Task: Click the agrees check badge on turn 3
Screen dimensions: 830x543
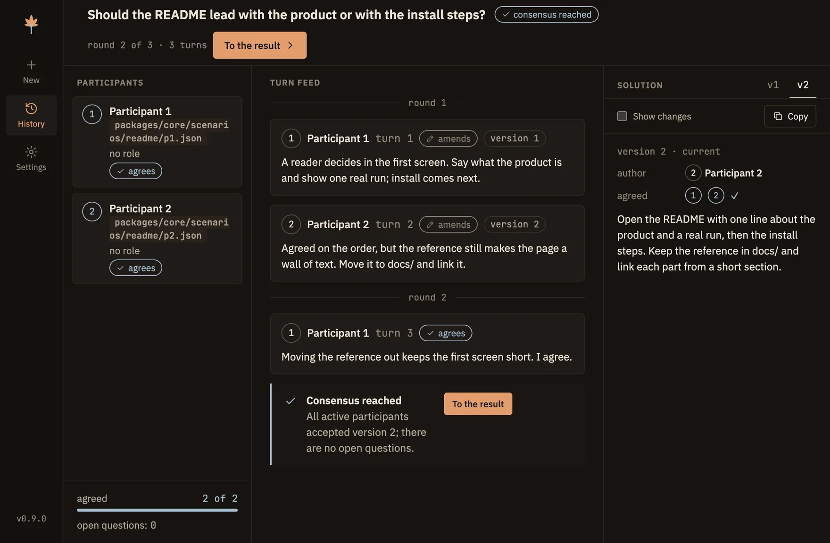Action: pyautogui.click(x=446, y=333)
